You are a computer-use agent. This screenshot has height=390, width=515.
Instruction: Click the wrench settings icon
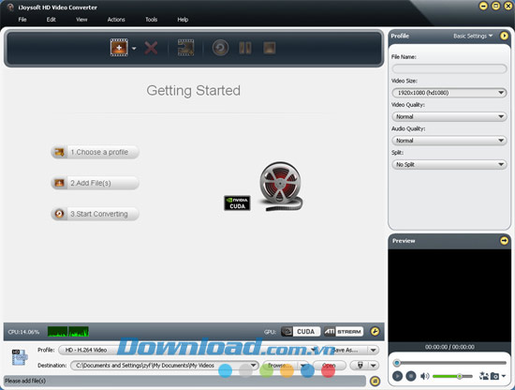point(375,332)
